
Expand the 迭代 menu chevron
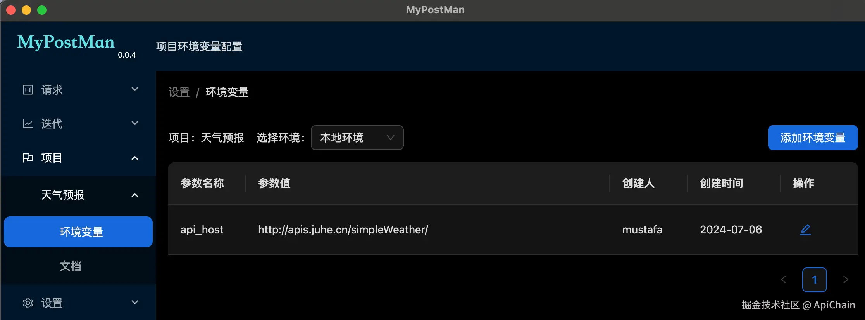(x=135, y=123)
